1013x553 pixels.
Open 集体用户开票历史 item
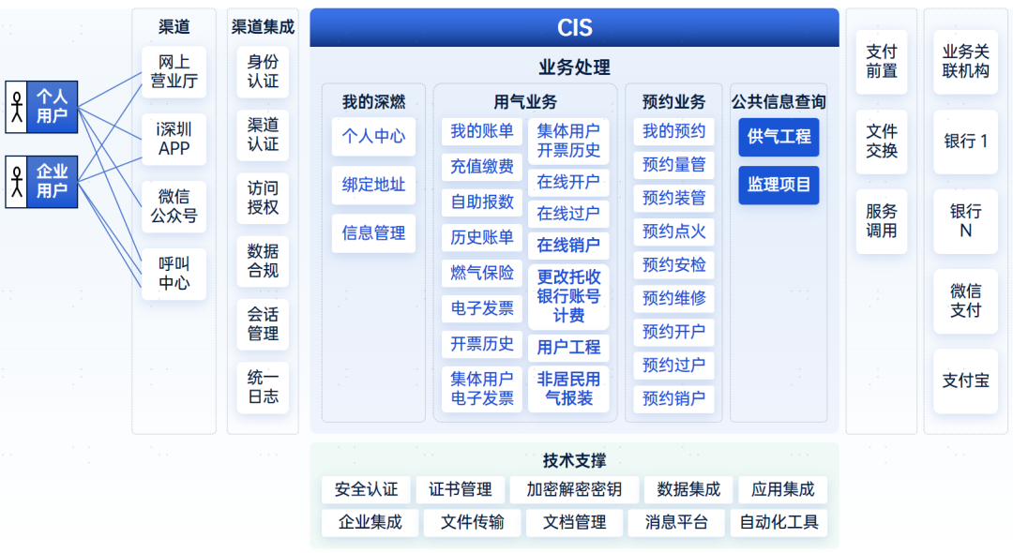(568, 141)
